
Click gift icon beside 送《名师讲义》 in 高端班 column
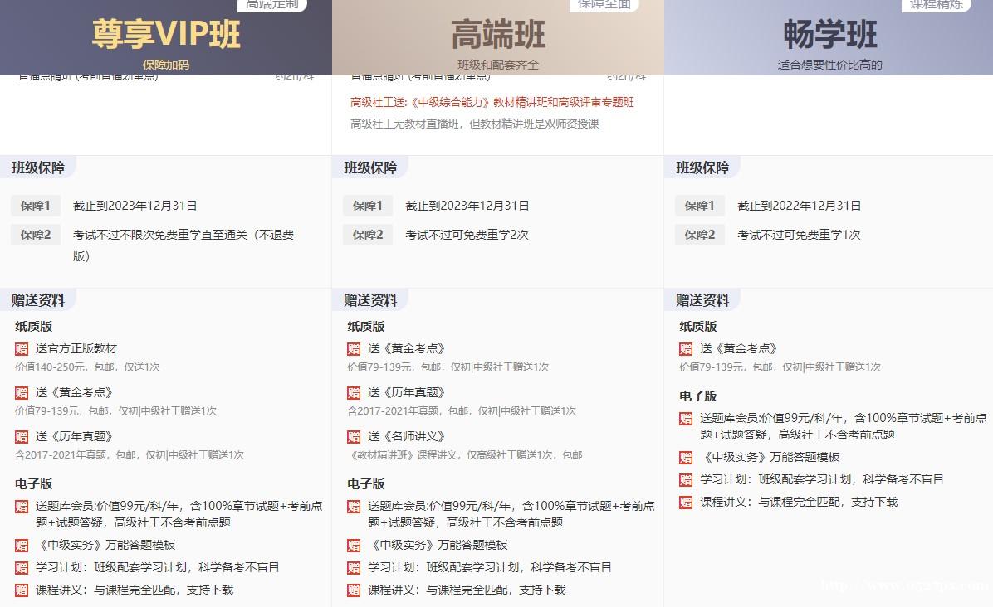pos(354,437)
